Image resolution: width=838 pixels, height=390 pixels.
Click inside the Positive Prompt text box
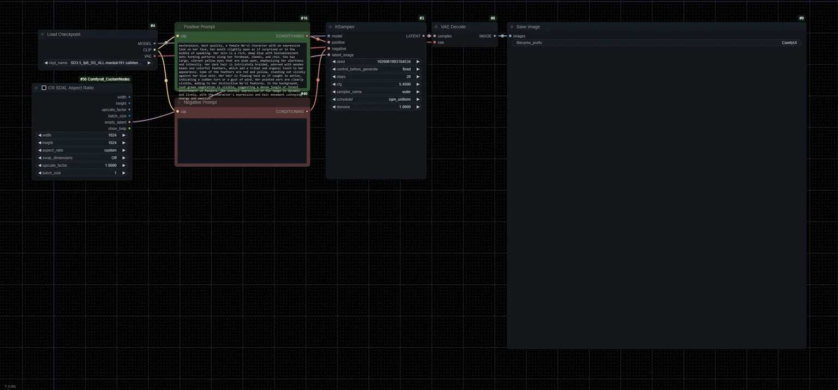coord(242,65)
